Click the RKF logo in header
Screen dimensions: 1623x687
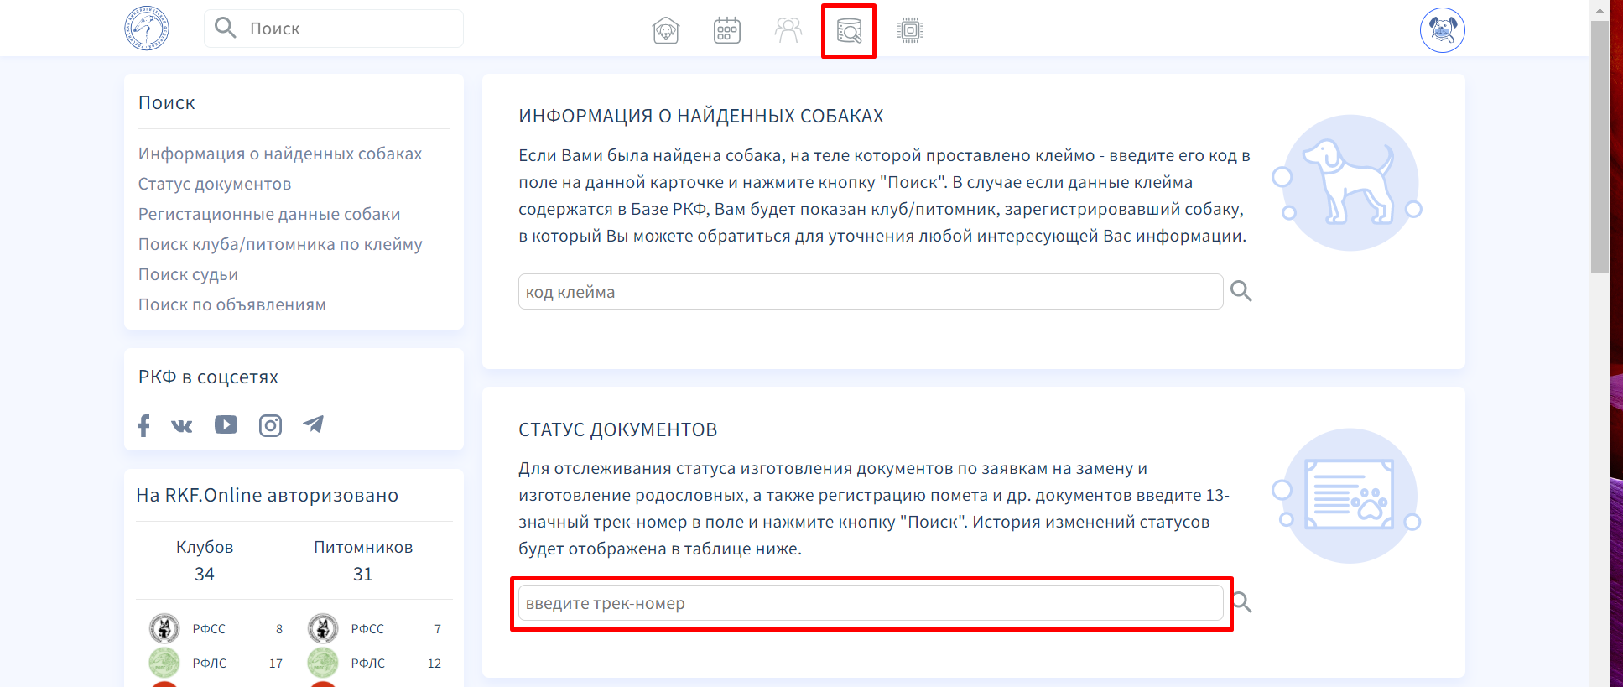point(147,29)
